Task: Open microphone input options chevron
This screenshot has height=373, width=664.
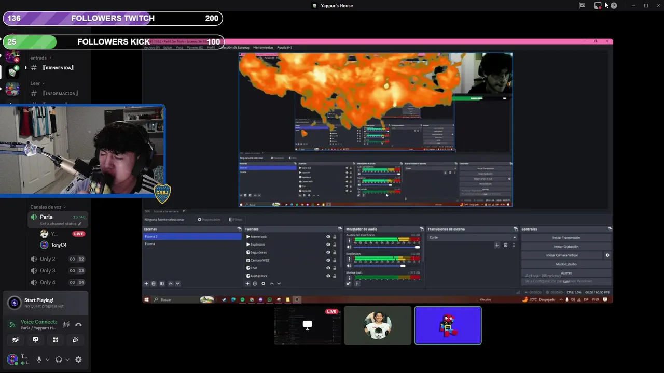Action: (47, 360)
